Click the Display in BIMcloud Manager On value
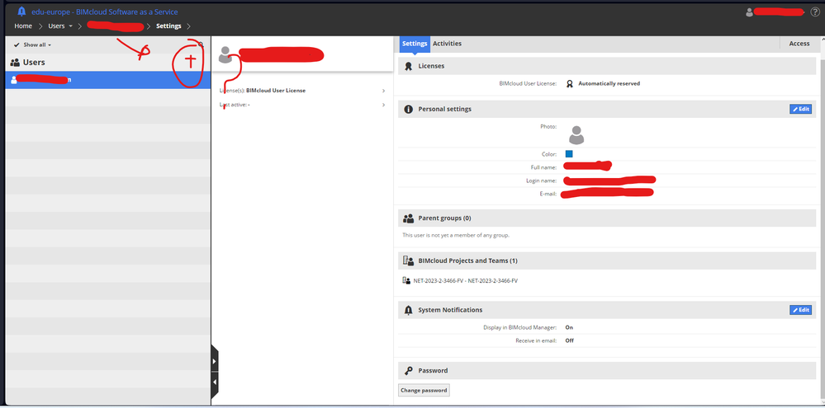Viewport: 825px width, 408px height. [569, 328]
